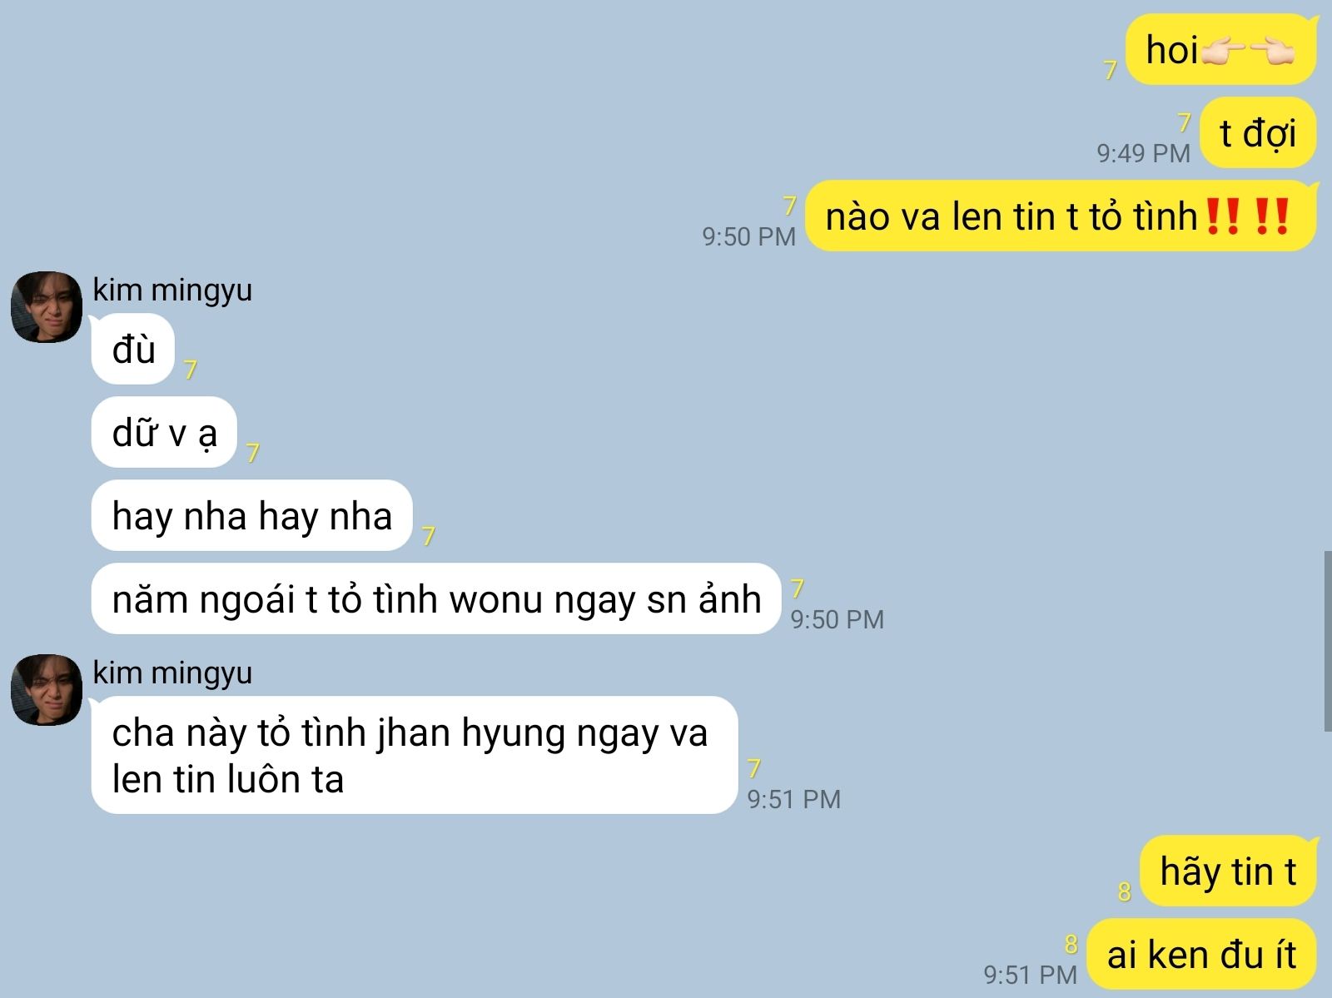The image size is (1332, 998).
Task: Select the "dữ v ạ" message bubble
Action: [x=165, y=432]
